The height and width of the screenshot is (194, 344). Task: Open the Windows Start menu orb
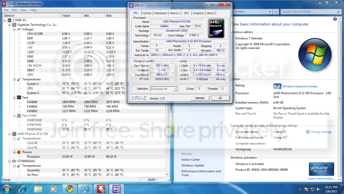pos(7,189)
